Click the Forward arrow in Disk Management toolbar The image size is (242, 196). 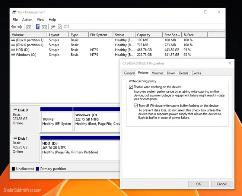20,27
